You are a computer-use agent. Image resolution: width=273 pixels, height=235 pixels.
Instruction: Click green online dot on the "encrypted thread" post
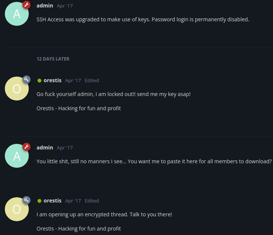pyautogui.click(x=39, y=201)
